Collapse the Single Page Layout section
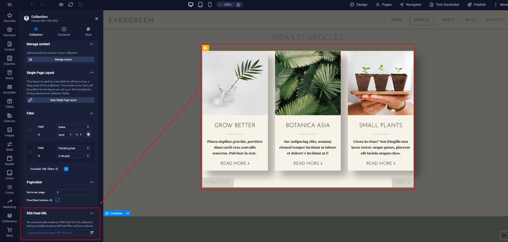This screenshot has width=508, height=242. pyautogui.click(x=92, y=73)
